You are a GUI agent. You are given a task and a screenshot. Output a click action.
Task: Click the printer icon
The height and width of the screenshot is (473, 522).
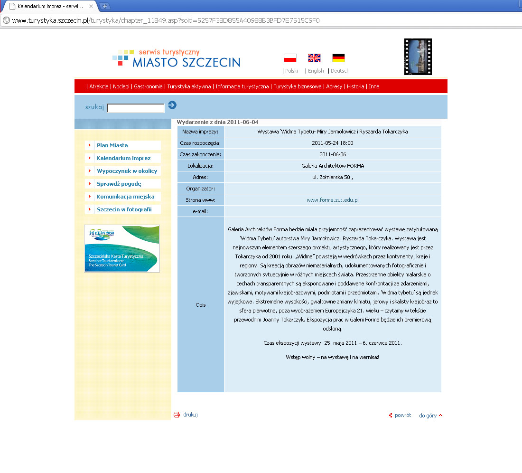point(177,415)
